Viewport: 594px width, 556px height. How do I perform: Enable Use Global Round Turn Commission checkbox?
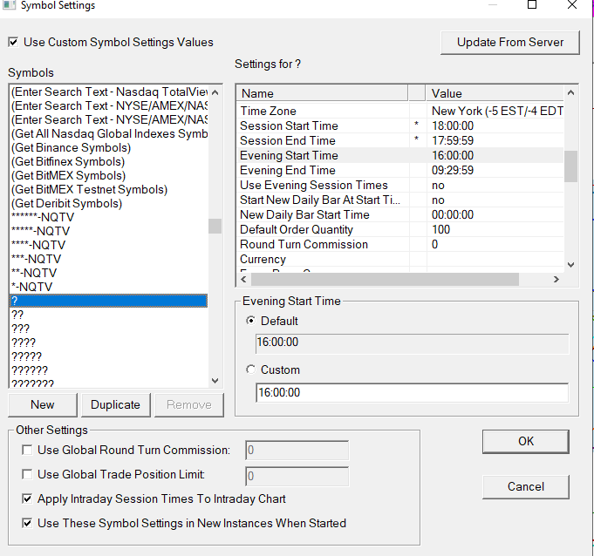(x=27, y=450)
